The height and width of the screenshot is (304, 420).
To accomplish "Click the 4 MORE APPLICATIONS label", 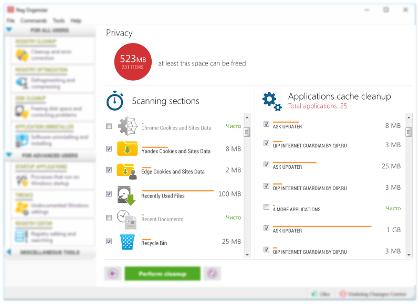I will coord(297,209).
